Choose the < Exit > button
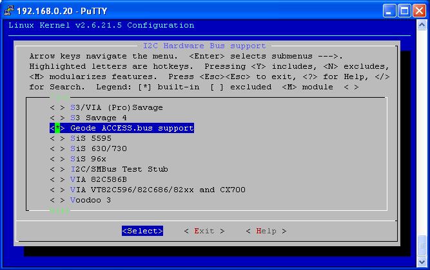Screen dimensions: 430x270 pyautogui.click(x=204, y=231)
